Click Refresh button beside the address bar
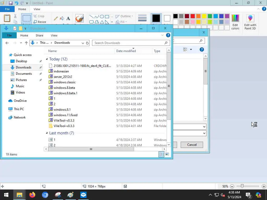This screenshot has width=267, height=200. coord(87,43)
